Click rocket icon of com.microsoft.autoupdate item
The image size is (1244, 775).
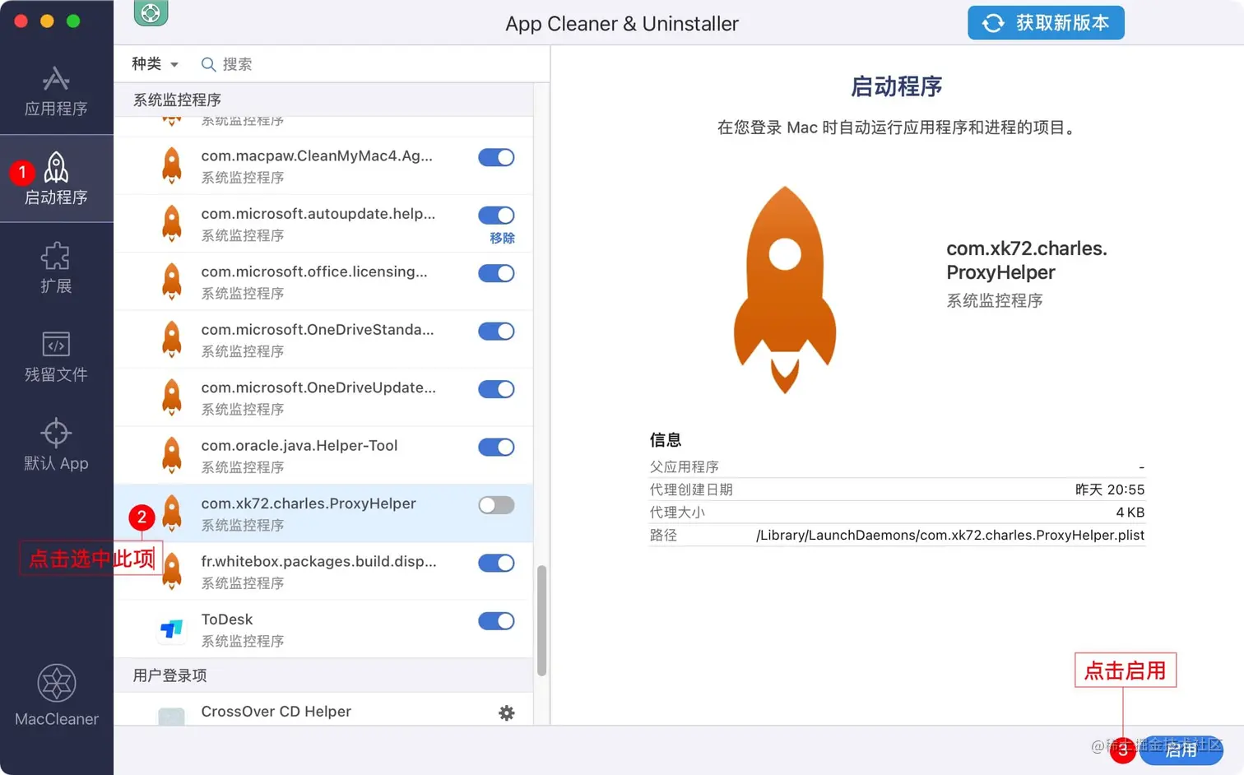[171, 223]
